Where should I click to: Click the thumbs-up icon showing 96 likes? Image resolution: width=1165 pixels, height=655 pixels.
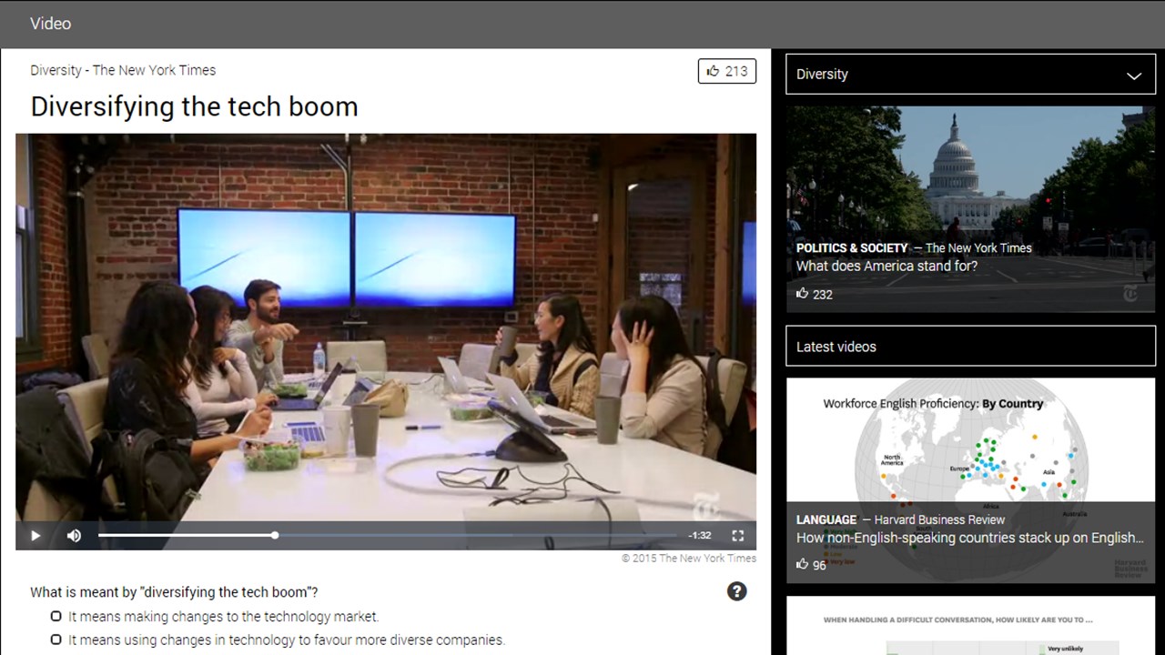pyautogui.click(x=803, y=565)
